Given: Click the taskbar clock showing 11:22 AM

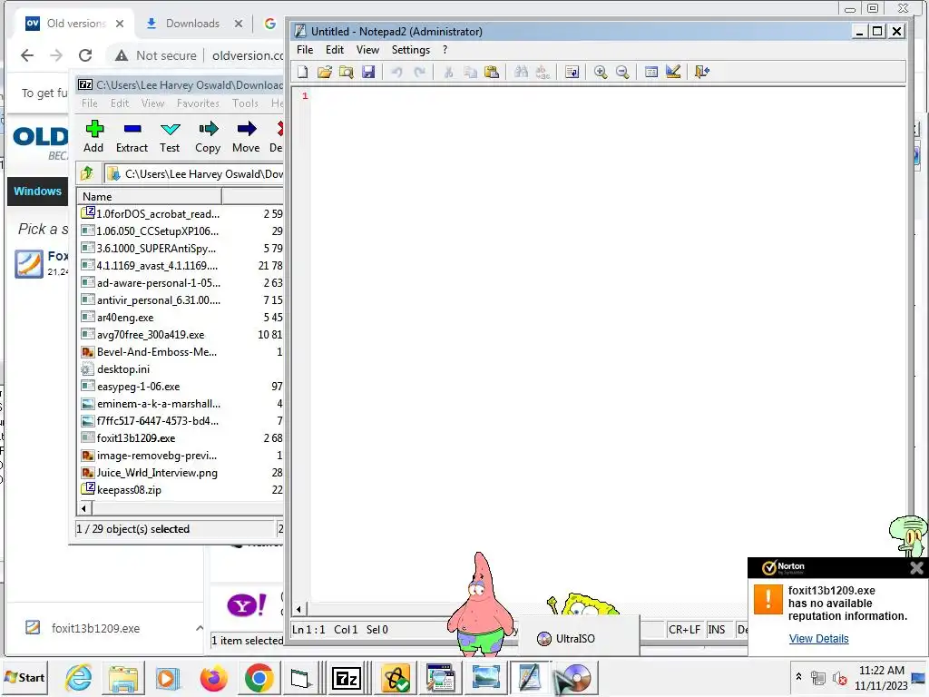Looking at the screenshot, I should [881, 677].
